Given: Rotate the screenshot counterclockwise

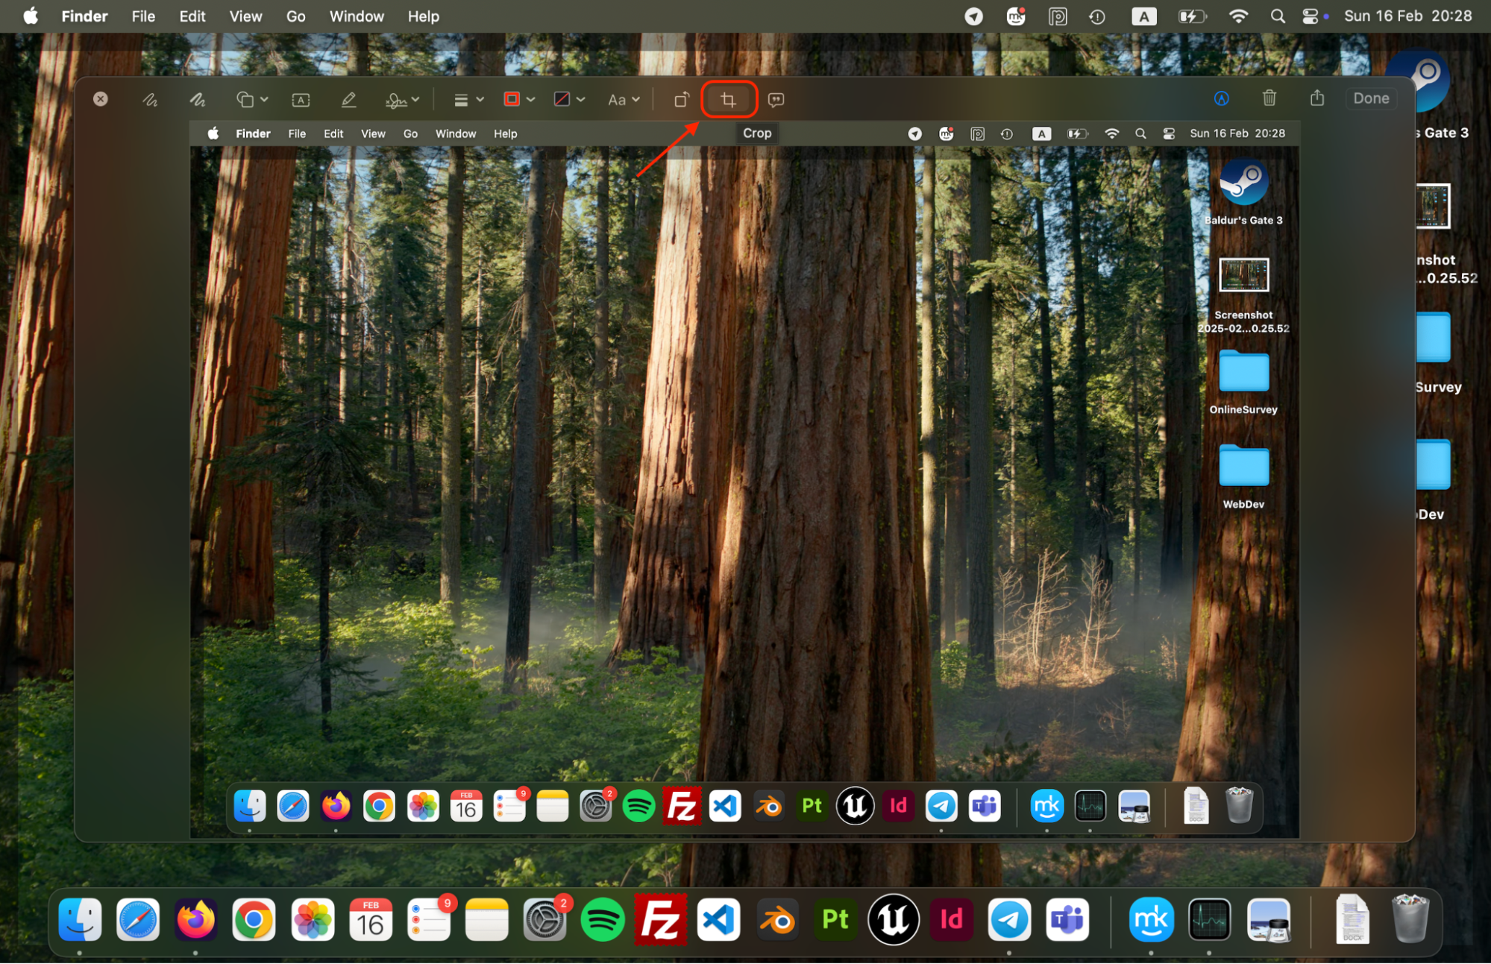Looking at the screenshot, I should pos(681,98).
